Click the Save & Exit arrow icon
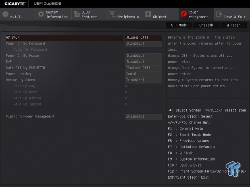Screen dimensions: 250x187 click(219, 14)
